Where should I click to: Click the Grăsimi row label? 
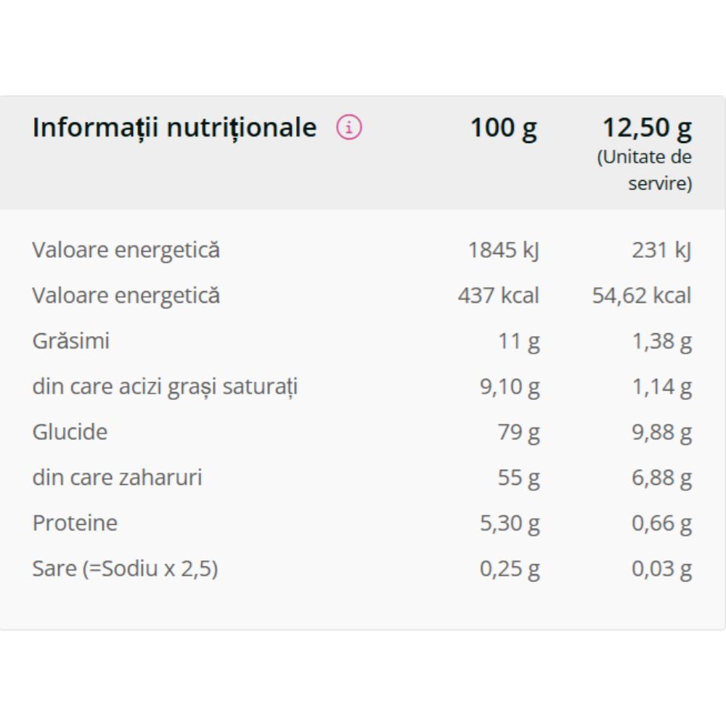click(70, 341)
